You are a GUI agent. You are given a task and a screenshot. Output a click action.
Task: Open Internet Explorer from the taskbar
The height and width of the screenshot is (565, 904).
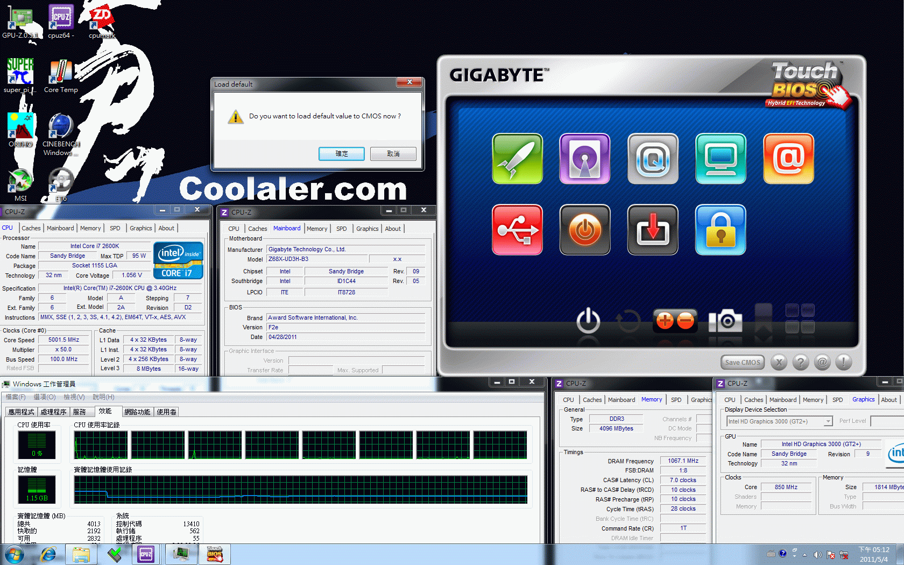tap(48, 554)
